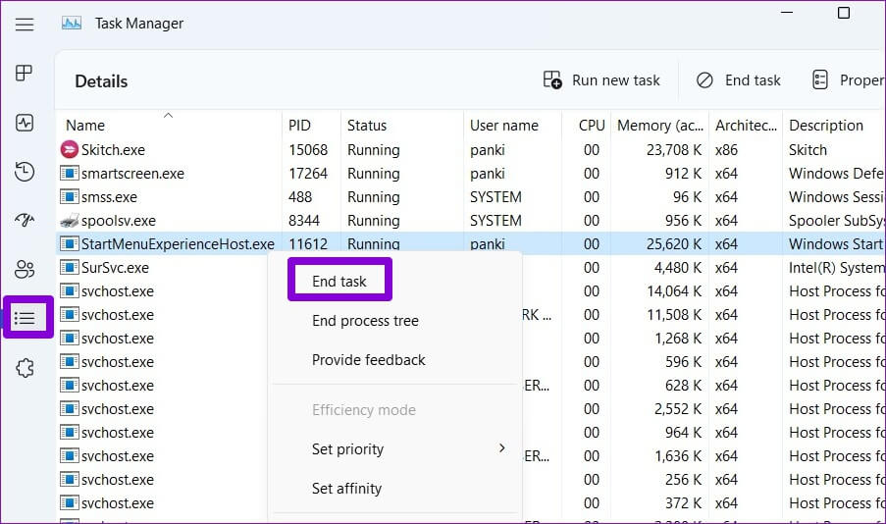
Task: Open Properties from the toolbar
Action: click(x=848, y=80)
